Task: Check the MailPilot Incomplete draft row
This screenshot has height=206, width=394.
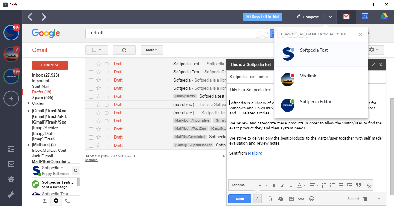Action: [91, 121]
